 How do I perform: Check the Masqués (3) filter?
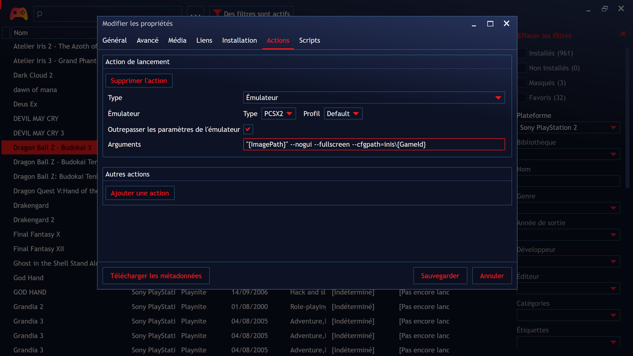click(x=521, y=83)
